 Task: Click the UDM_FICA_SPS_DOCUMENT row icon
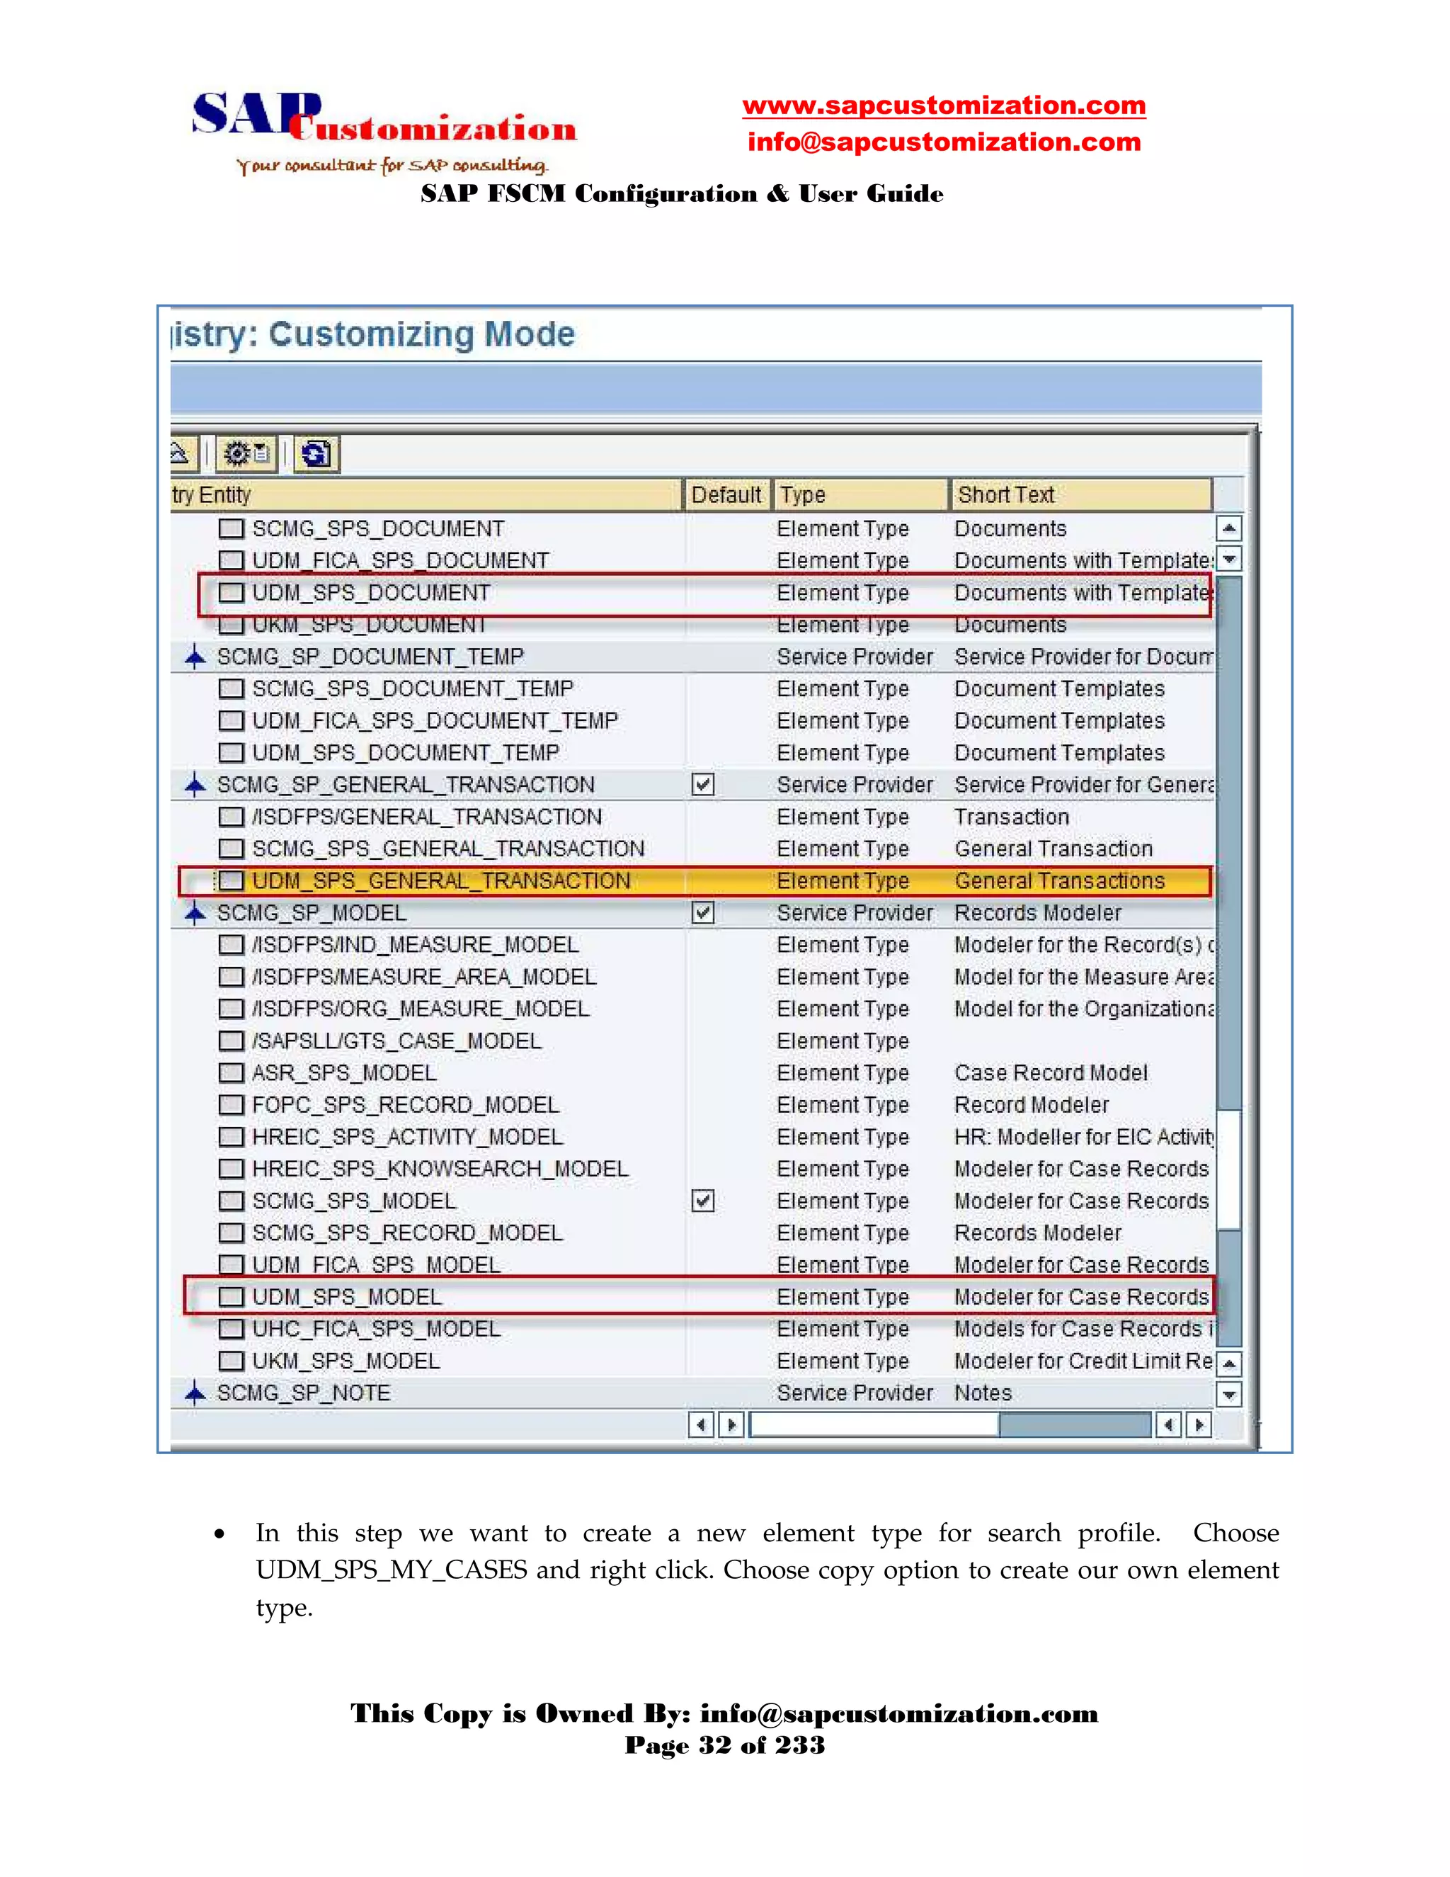pyautogui.click(x=231, y=560)
